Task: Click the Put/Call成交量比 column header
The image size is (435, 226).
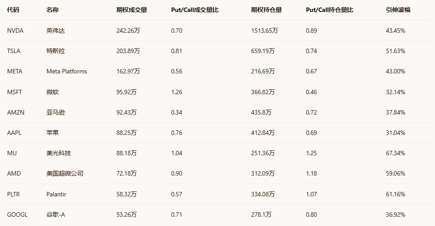Action: click(195, 10)
